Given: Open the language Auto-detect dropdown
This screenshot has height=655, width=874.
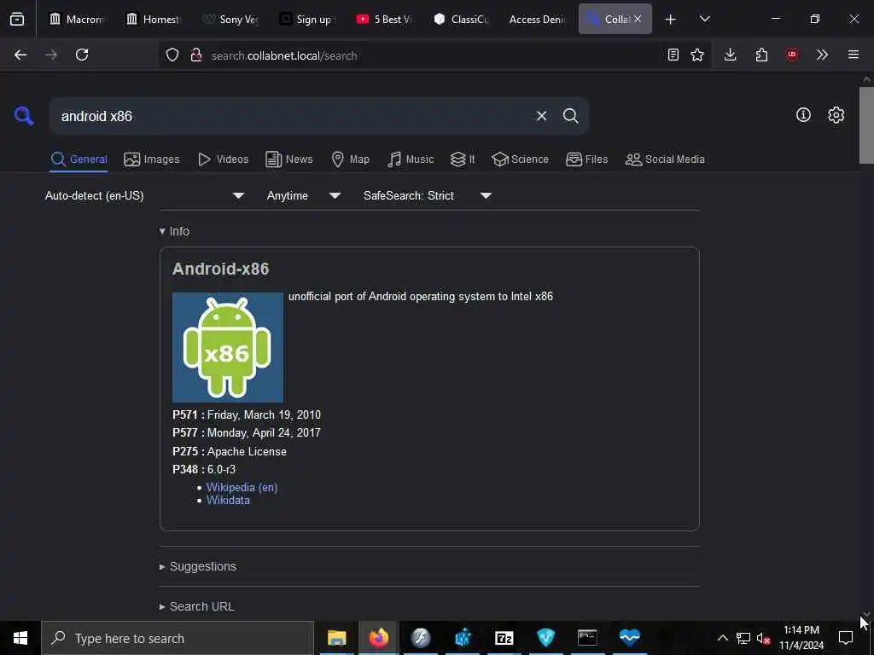Looking at the screenshot, I should 145,195.
